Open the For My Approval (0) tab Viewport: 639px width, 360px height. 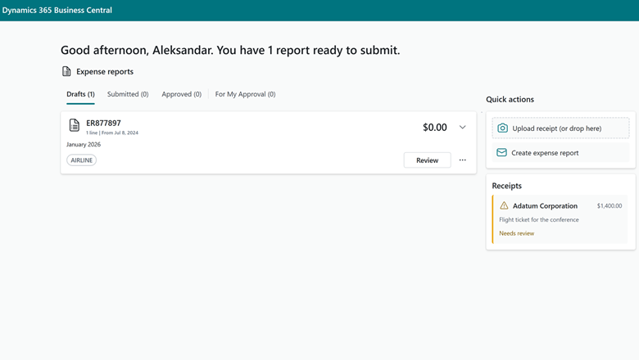click(x=245, y=94)
